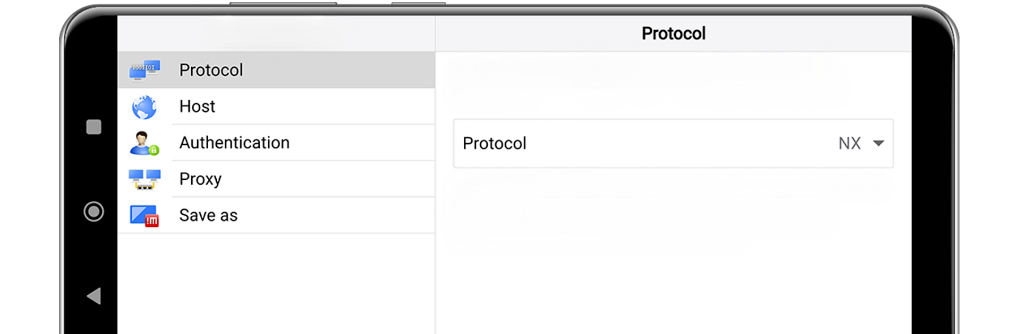Tap the Android home circle button
The width and height of the screenshot is (1020, 334).
pyautogui.click(x=94, y=212)
